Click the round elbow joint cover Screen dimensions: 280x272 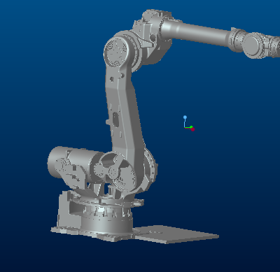tap(116, 52)
